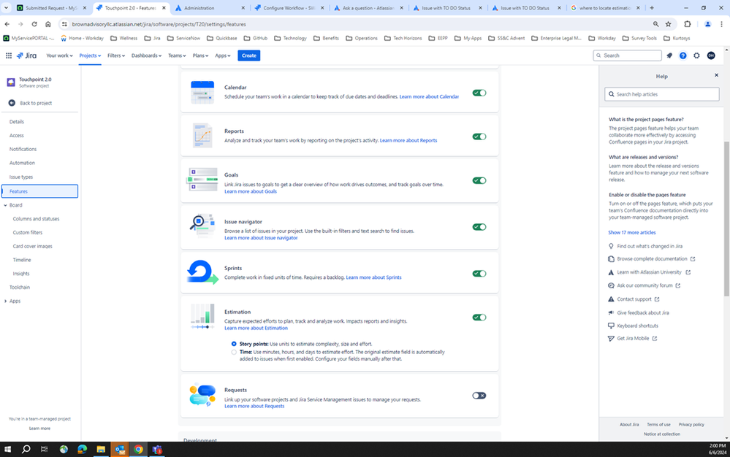Open the Your work dropdown
The width and height of the screenshot is (730, 457).
tap(59, 55)
